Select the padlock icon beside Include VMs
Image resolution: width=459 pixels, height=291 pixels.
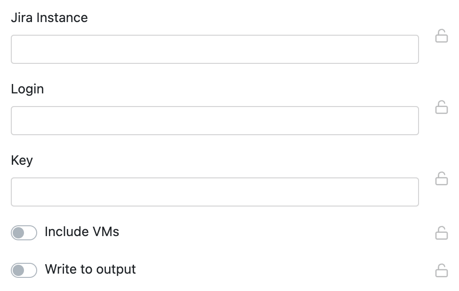pyautogui.click(x=441, y=232)
